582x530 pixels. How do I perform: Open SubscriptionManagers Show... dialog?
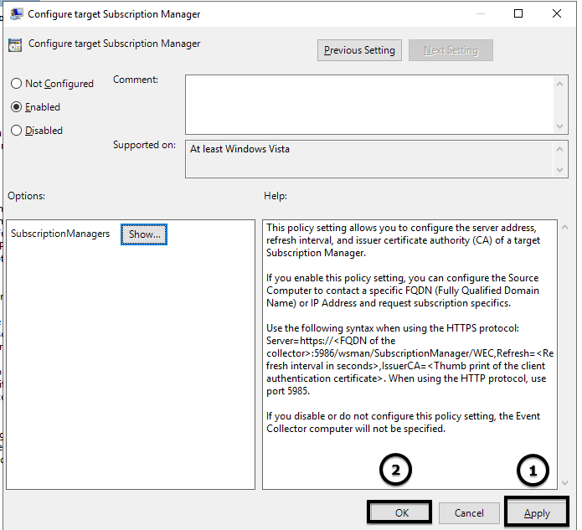coord(144,234)
